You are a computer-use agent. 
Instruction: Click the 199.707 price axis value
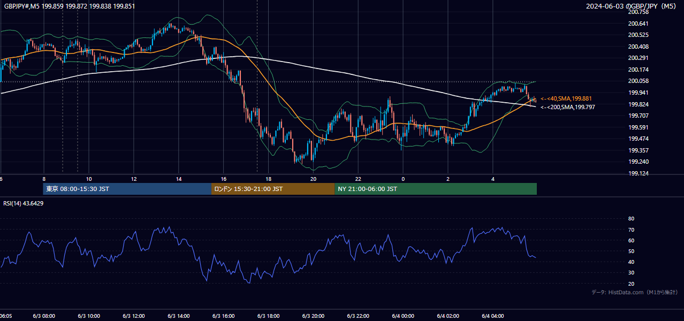click(638, 116)
